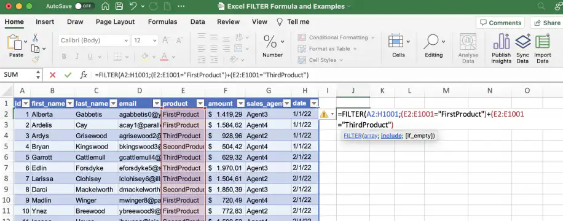Apply Bold formatting

click(x=64, y=56)
